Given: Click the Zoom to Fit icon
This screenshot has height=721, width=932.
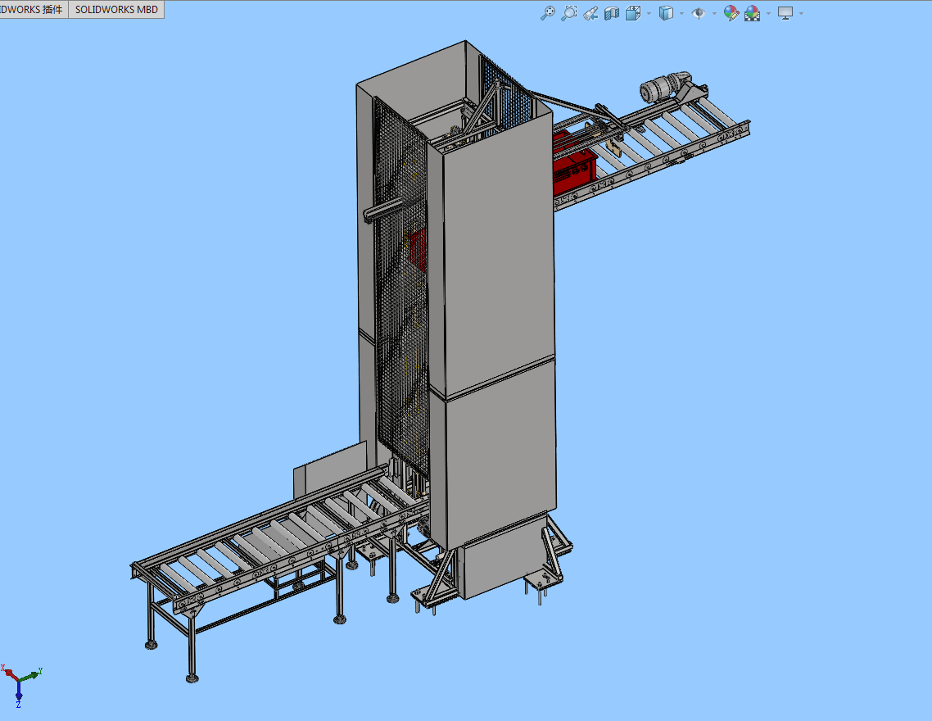Looking at the screenshot, I should point(548,13).
